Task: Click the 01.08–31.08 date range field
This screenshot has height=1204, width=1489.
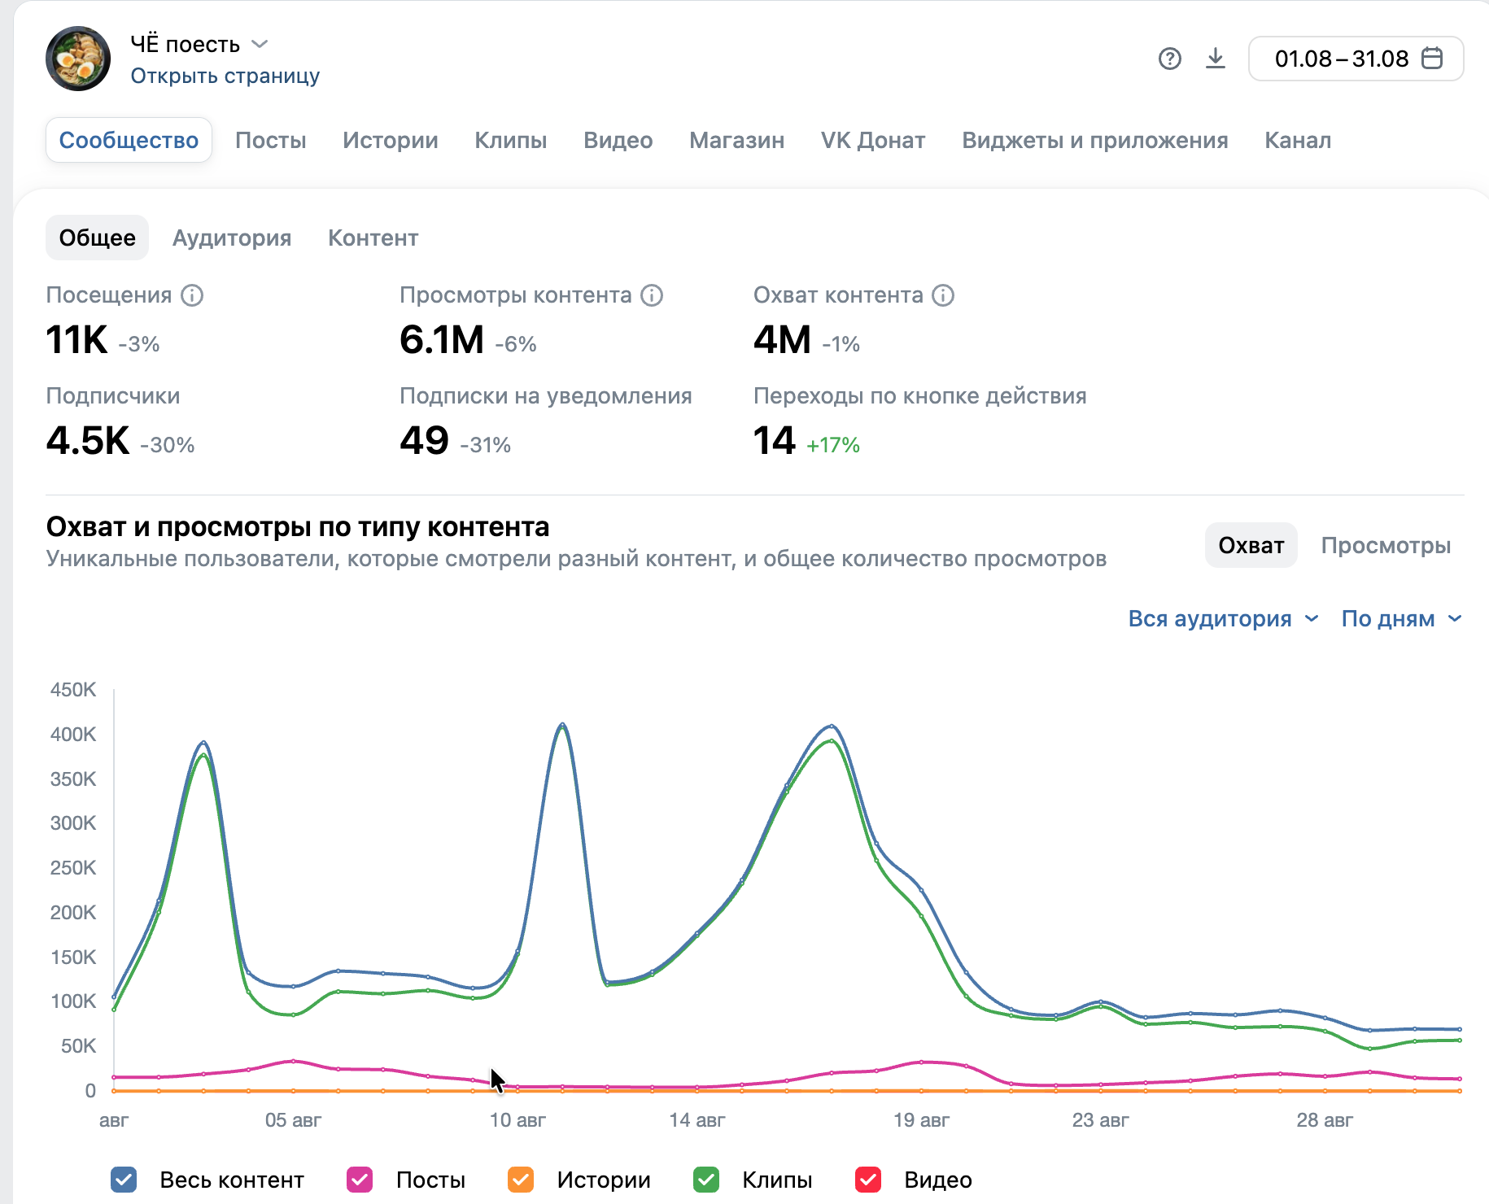Action: point(1356,59)
